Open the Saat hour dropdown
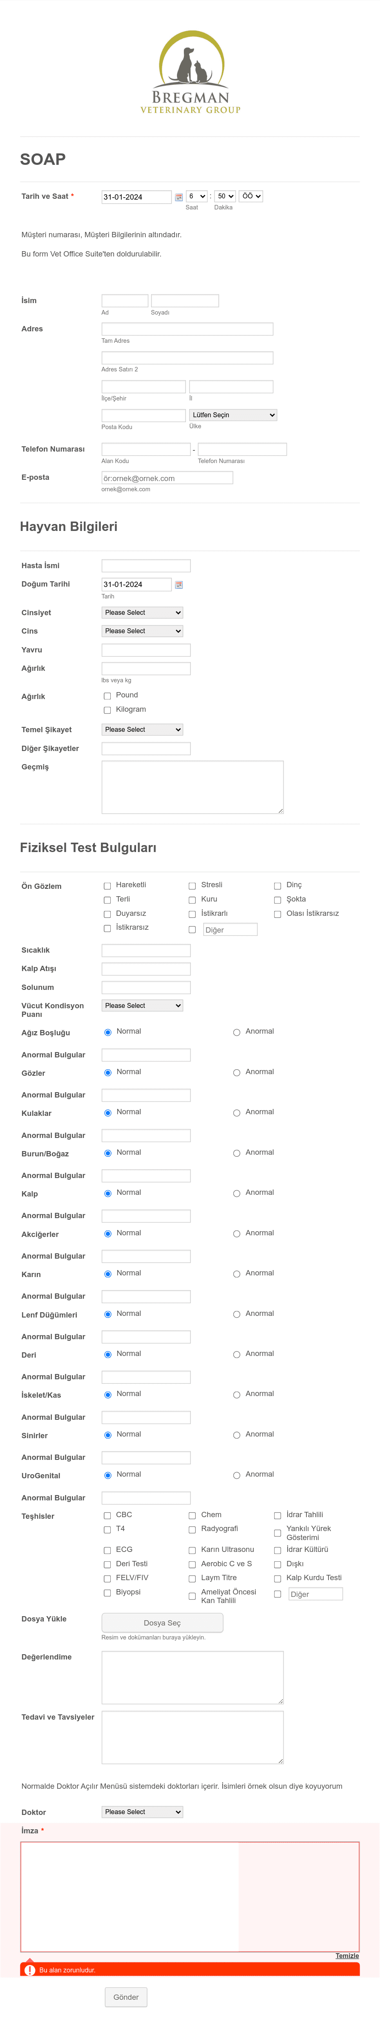Viewport: 380px width, 2017px height. [196, 196]
